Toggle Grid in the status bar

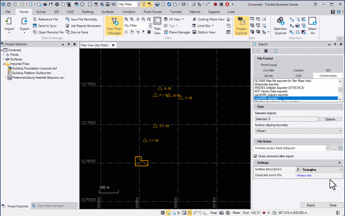(x=245, y=212)
